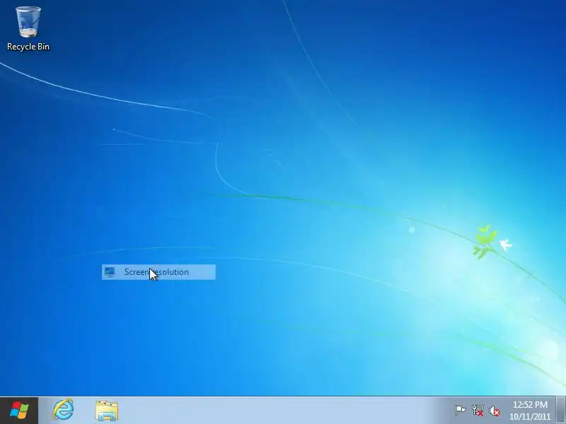Open Windows Explorer from the taskbar
Screen dimensions: 566x424
pyautogui.click(x=107, y=411)
